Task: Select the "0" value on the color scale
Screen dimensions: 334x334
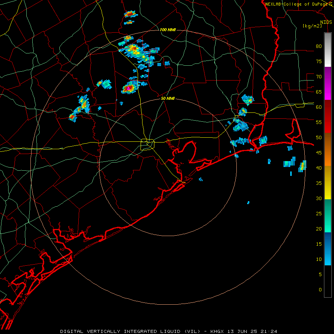Action: tap(320, 290)
